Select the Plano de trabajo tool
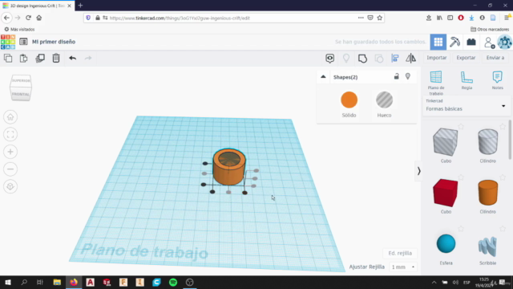This screenshot has height=289, width=513. coord(436,83)
